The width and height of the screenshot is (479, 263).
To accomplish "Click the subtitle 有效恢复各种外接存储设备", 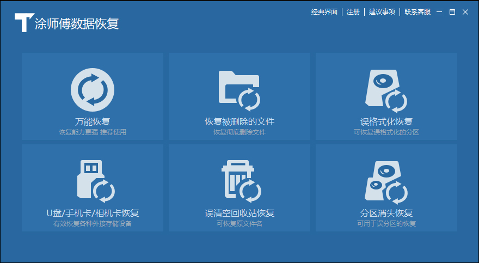I will pyautogui.click(x=93, y=224).
